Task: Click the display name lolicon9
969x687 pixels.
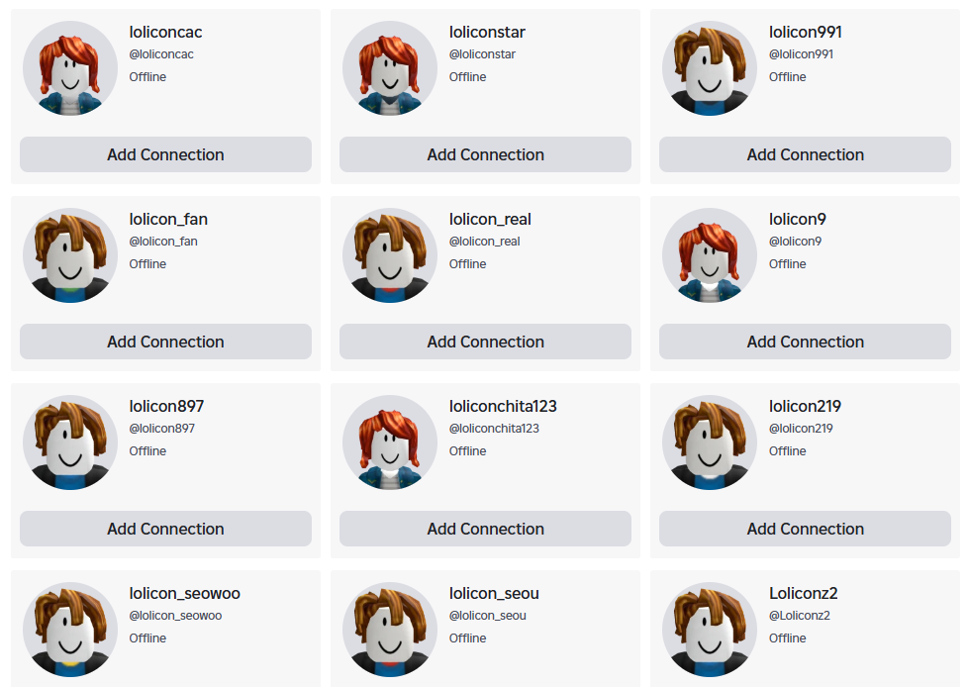Action: (797, 220)
